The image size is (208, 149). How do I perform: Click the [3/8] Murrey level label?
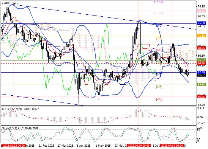point(159,87)
